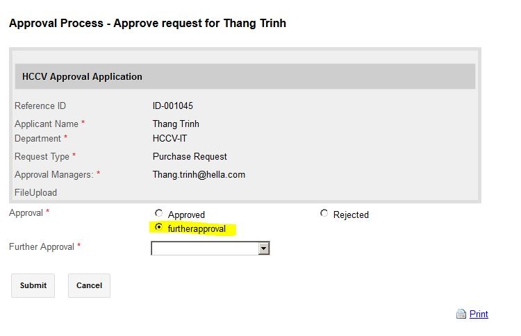Expand the Further Approval dropdown arrow
521x336 pixels.
click(x=263, y=248)
